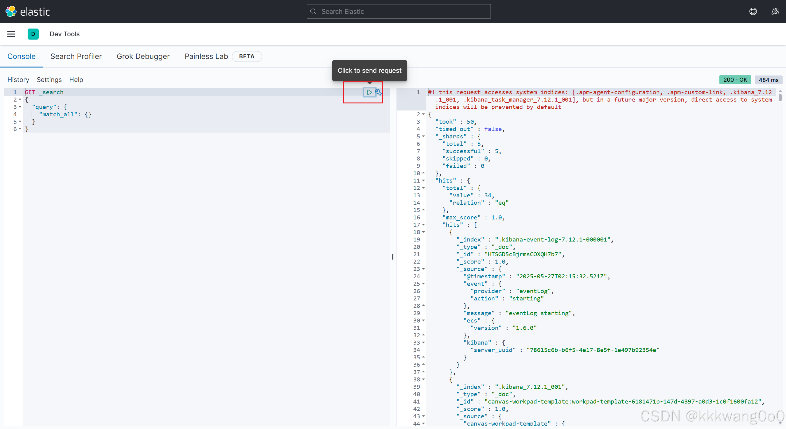Collapse the query block at editor line 3

point(20,107)
